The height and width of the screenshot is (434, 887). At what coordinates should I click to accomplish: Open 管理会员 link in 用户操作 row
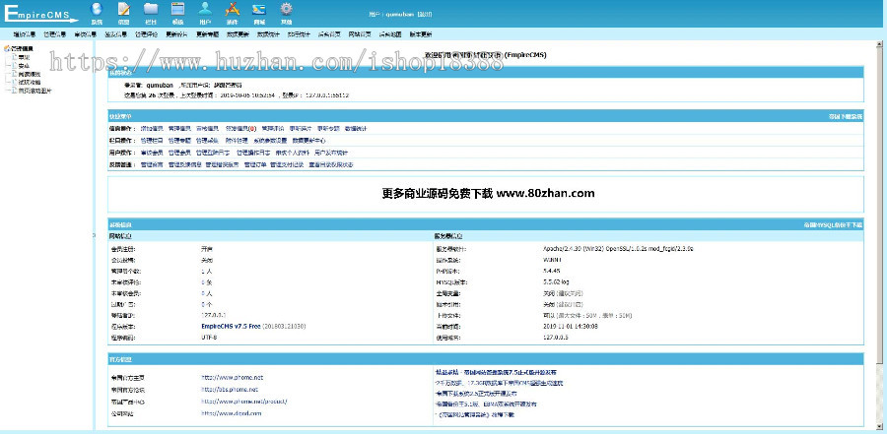tap(180, 153)
